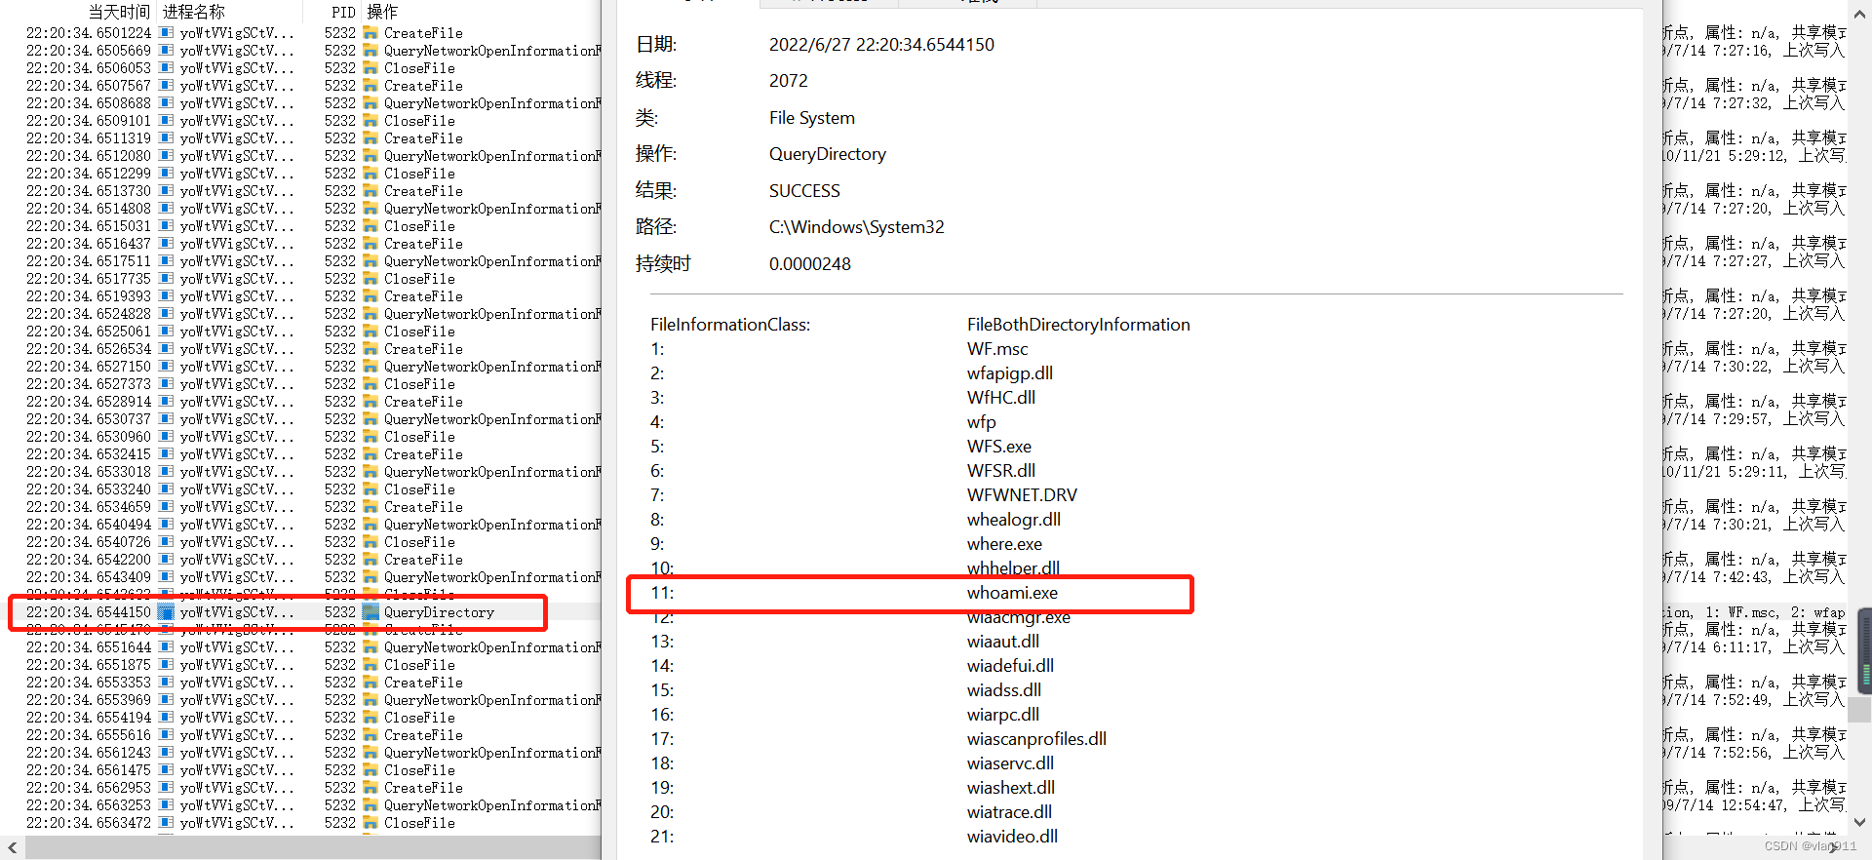Click the left arrow of the horizontal scrollbar
Viewport: 1872px width, 860px height.
(x=12, y=847)
